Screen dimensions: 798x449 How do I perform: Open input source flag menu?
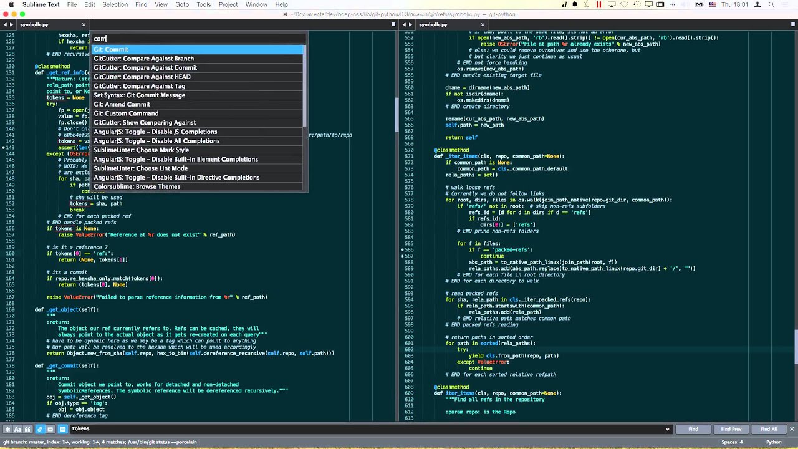[713, 4]
